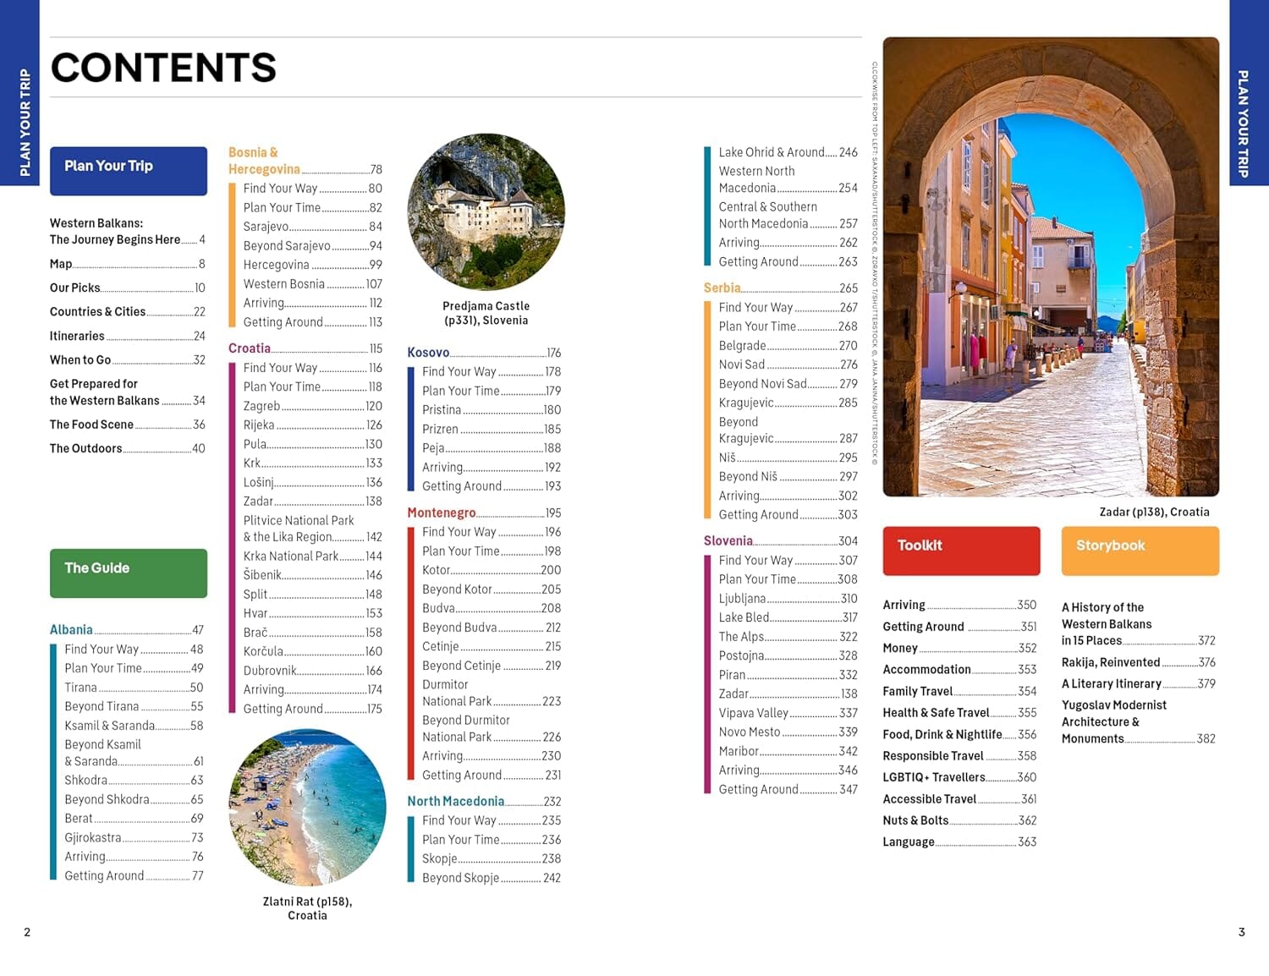Open the yellow Storybook header box
Image resolution: width=1269 pixels, height=976 pixels.
pyautogui.click(x=1140, y=551)
